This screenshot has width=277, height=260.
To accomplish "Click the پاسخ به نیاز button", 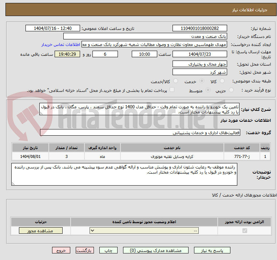I will coord(212,251).
